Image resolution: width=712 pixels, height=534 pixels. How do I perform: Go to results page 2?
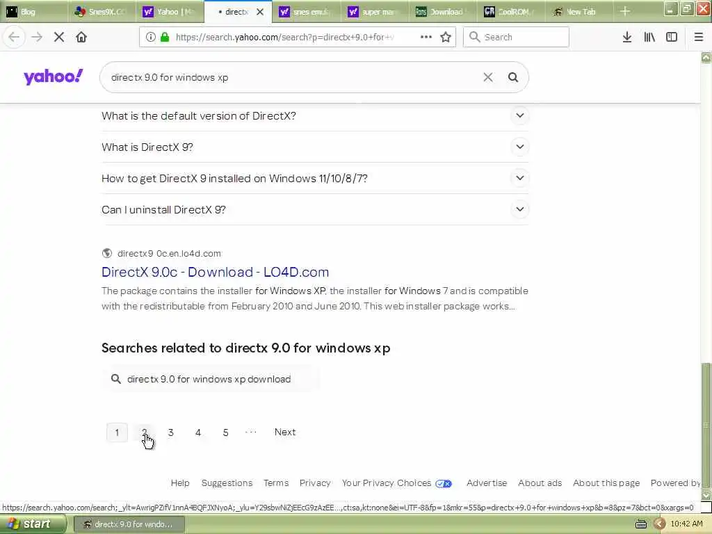pos(144,432)
